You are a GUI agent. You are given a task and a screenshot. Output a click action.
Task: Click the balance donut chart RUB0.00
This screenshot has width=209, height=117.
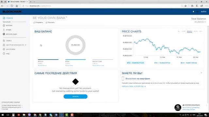[x=75, y=45]
